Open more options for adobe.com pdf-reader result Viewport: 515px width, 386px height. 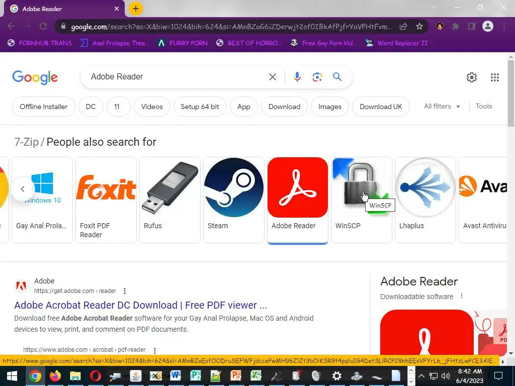[x=155, y=350]
